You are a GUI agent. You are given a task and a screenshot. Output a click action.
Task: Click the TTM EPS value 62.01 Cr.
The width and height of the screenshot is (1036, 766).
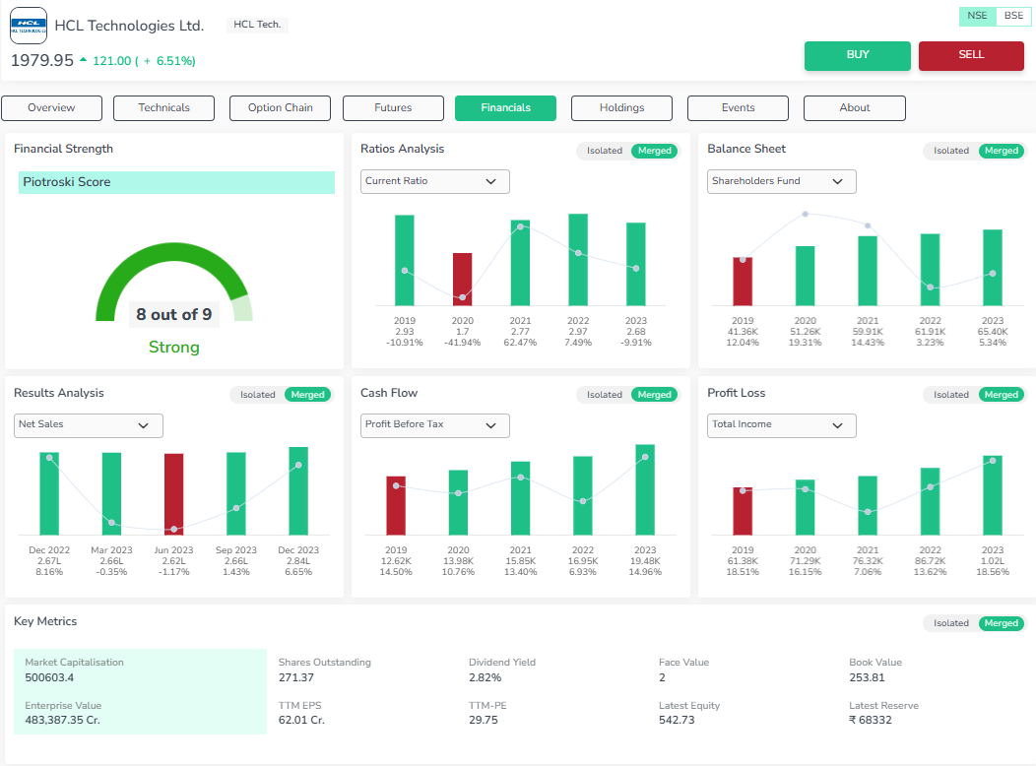(x=301, y=720)
